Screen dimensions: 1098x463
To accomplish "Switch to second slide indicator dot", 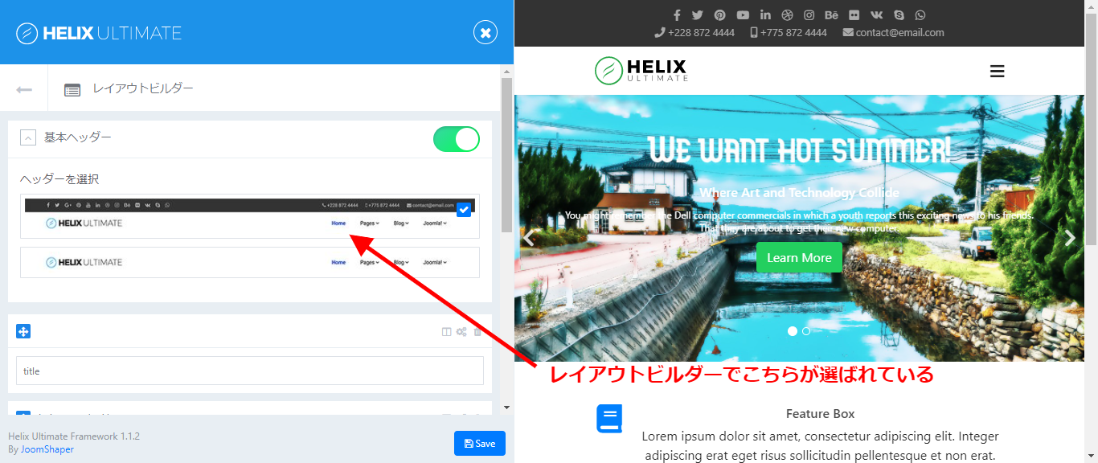I will coord(806,331).
